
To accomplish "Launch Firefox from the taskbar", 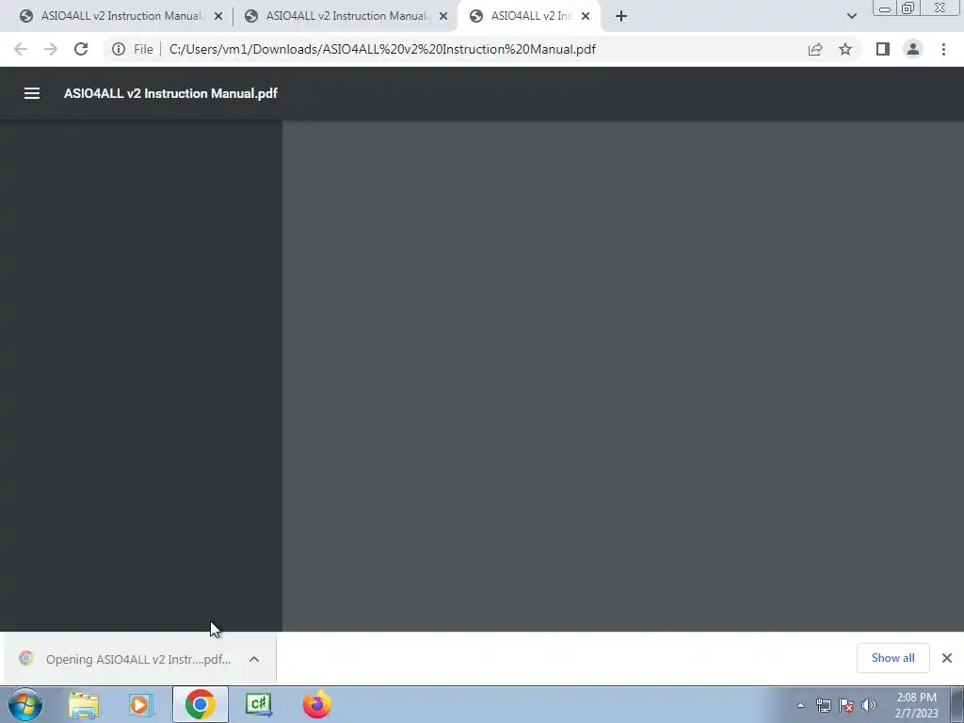I will [x=317, y=704].
